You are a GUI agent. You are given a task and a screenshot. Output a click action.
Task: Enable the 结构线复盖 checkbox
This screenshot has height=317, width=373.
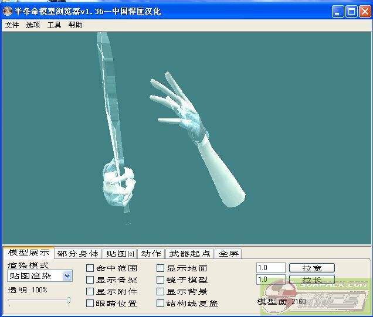160,303
